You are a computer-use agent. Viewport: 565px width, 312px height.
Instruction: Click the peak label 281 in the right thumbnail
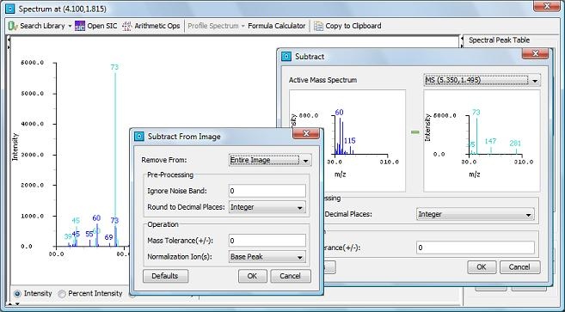516,144
